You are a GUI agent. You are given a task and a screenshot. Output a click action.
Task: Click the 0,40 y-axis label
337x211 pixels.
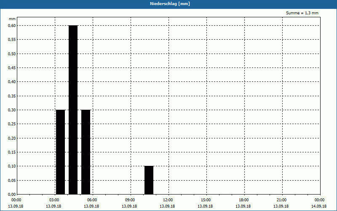pos(12,82)
